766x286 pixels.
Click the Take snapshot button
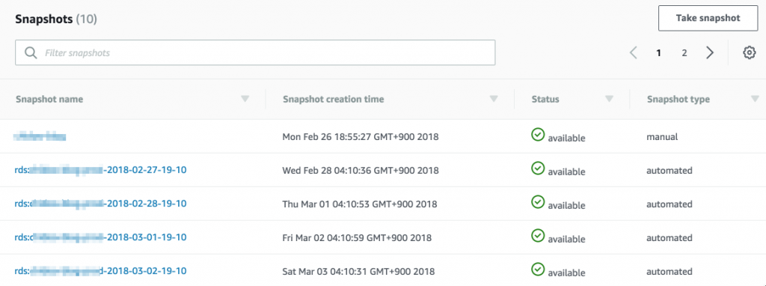pos(708,19)
